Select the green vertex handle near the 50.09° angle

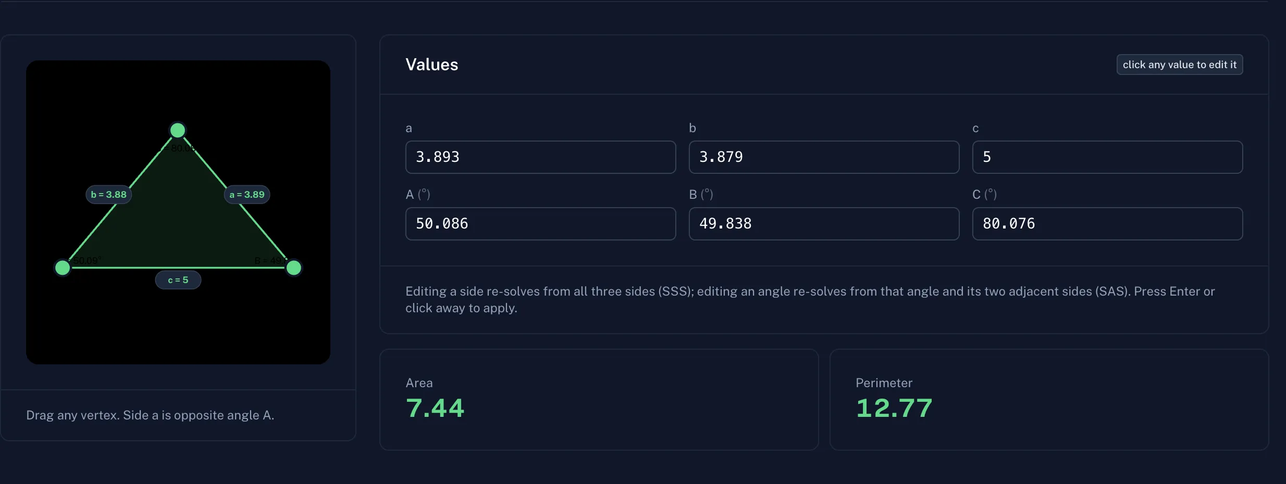click(63, 268)
